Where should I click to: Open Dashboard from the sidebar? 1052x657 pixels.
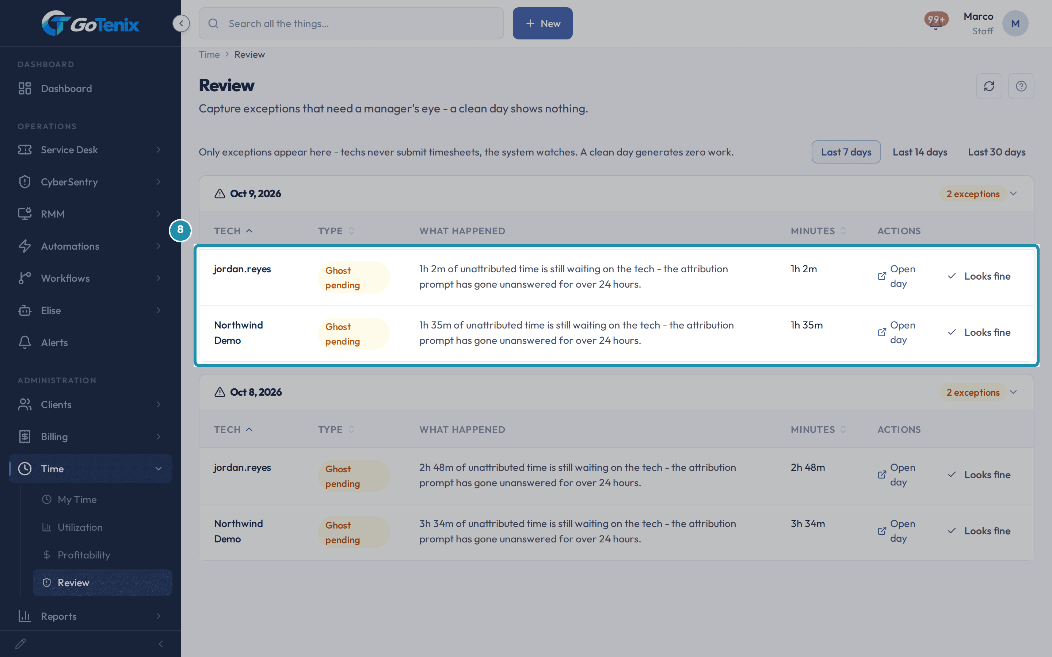click(x=91, y=88)
